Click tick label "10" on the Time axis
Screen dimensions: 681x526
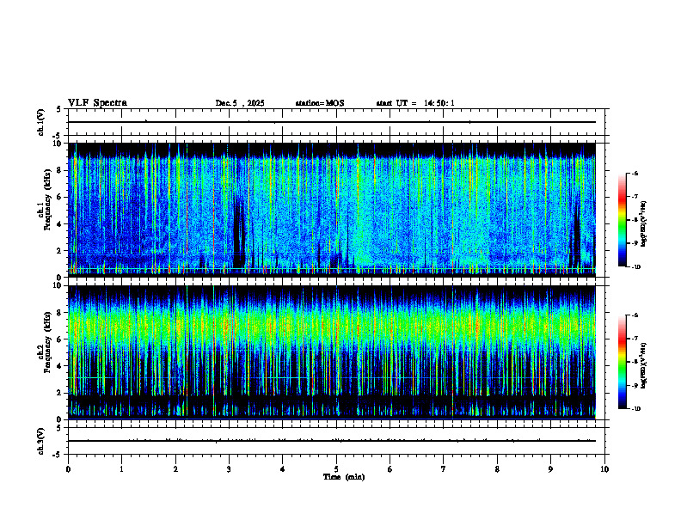click(x=604, y=469)
